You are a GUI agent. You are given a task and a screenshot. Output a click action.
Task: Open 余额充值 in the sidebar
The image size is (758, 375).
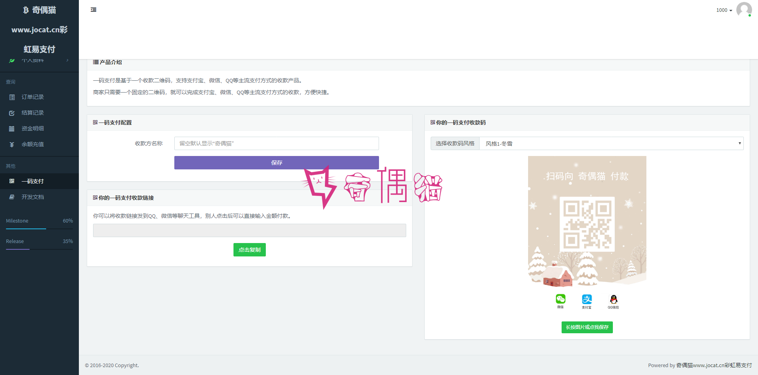pyautogui.click(x=39, y=144)
